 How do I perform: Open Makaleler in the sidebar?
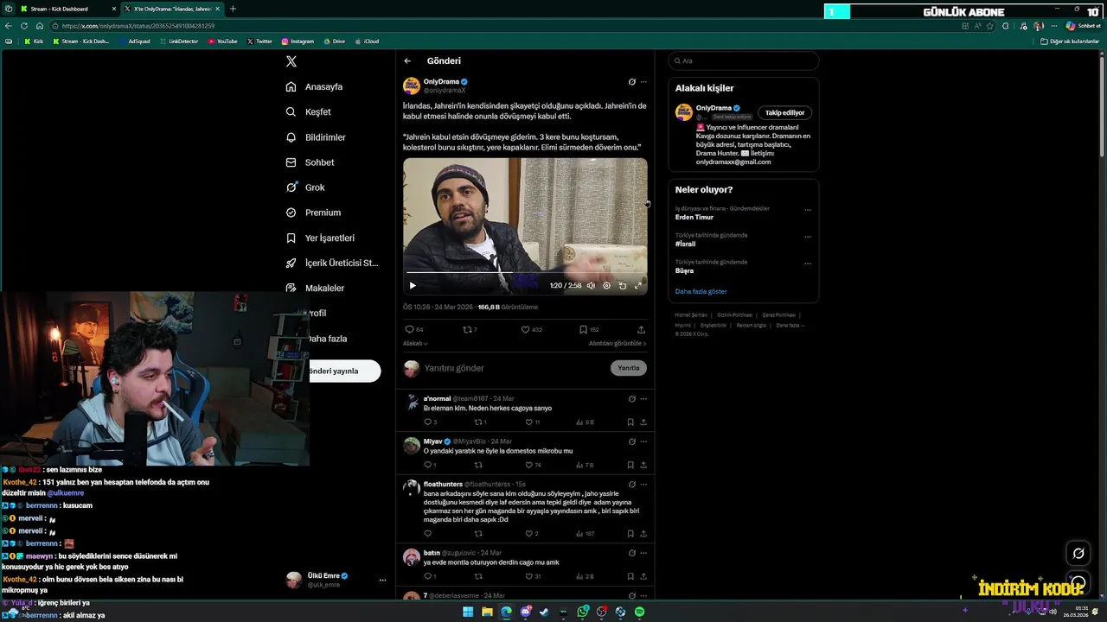315,288
